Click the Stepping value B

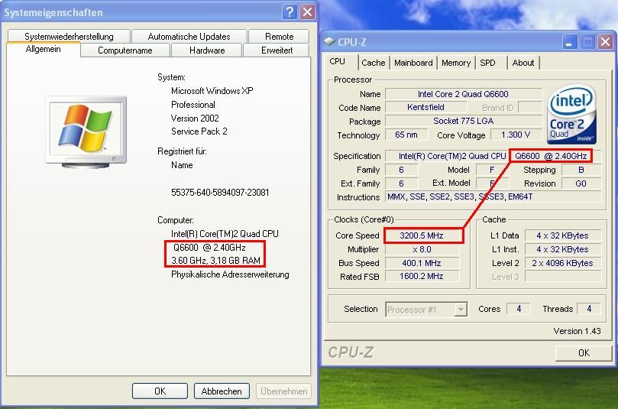[581, 170]
